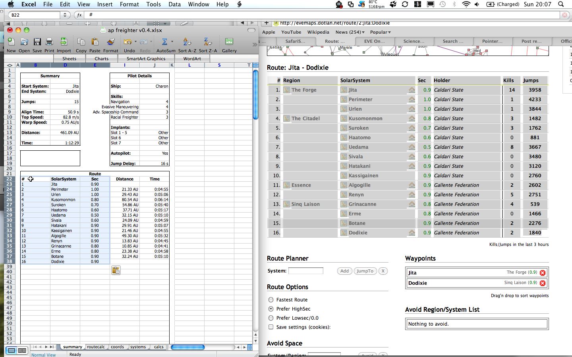Screen dimensions: 572x357
Task: Open the Excel Format menu
Action: click(129, 4)
